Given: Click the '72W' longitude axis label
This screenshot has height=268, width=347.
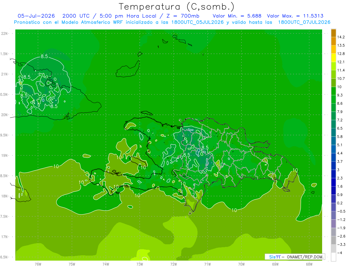Looking at the screenshot, I should tap(173, 264).
